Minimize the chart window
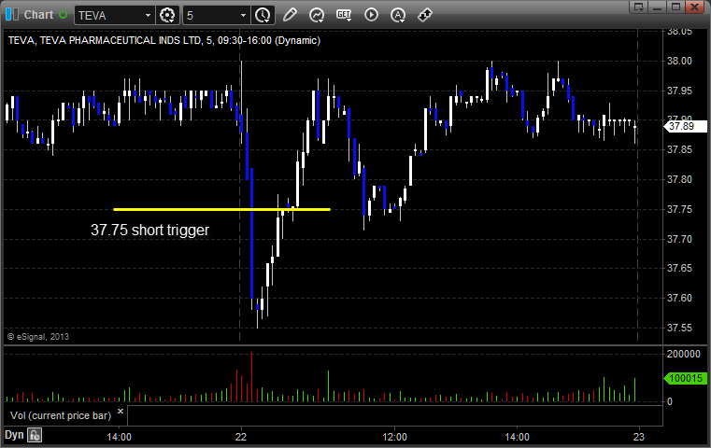This screenshot has width=711, height=448. [x=658, y=7]
